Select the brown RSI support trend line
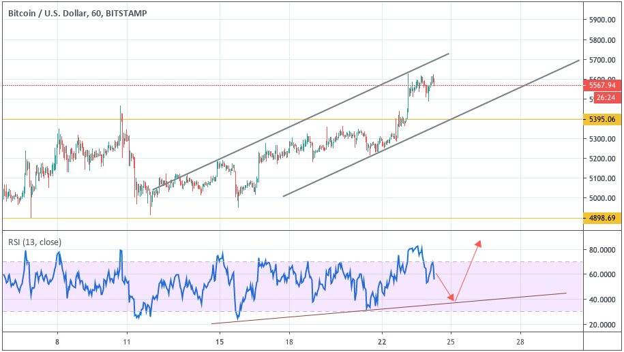Viewport: 624px width, 352px height. (x=389, y=308)
